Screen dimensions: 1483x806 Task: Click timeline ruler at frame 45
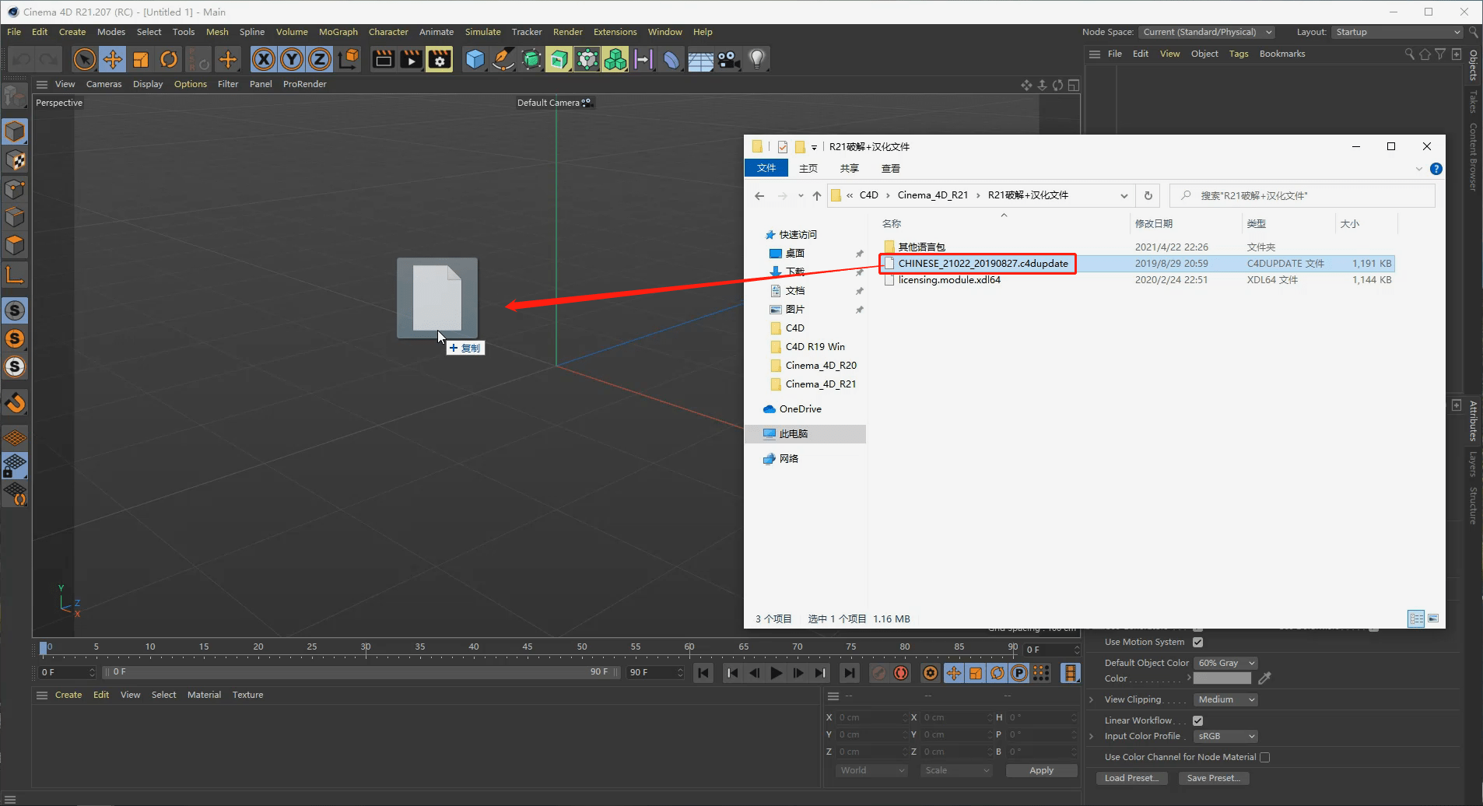528,647
